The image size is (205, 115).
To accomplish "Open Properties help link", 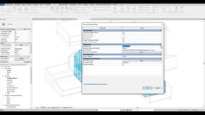I will pyautogui.click(x=4, y=62).
